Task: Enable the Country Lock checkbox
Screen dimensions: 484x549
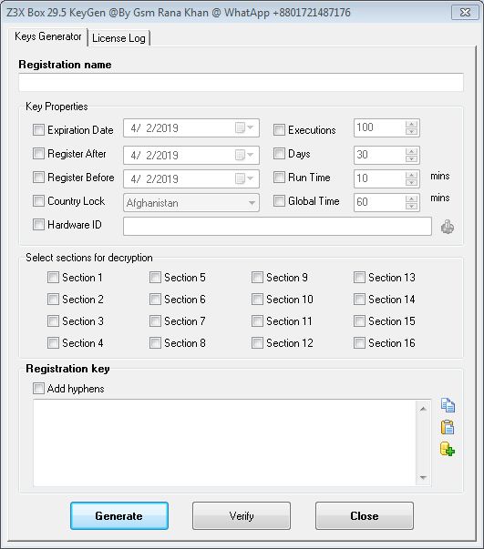Action: point(38,200)
